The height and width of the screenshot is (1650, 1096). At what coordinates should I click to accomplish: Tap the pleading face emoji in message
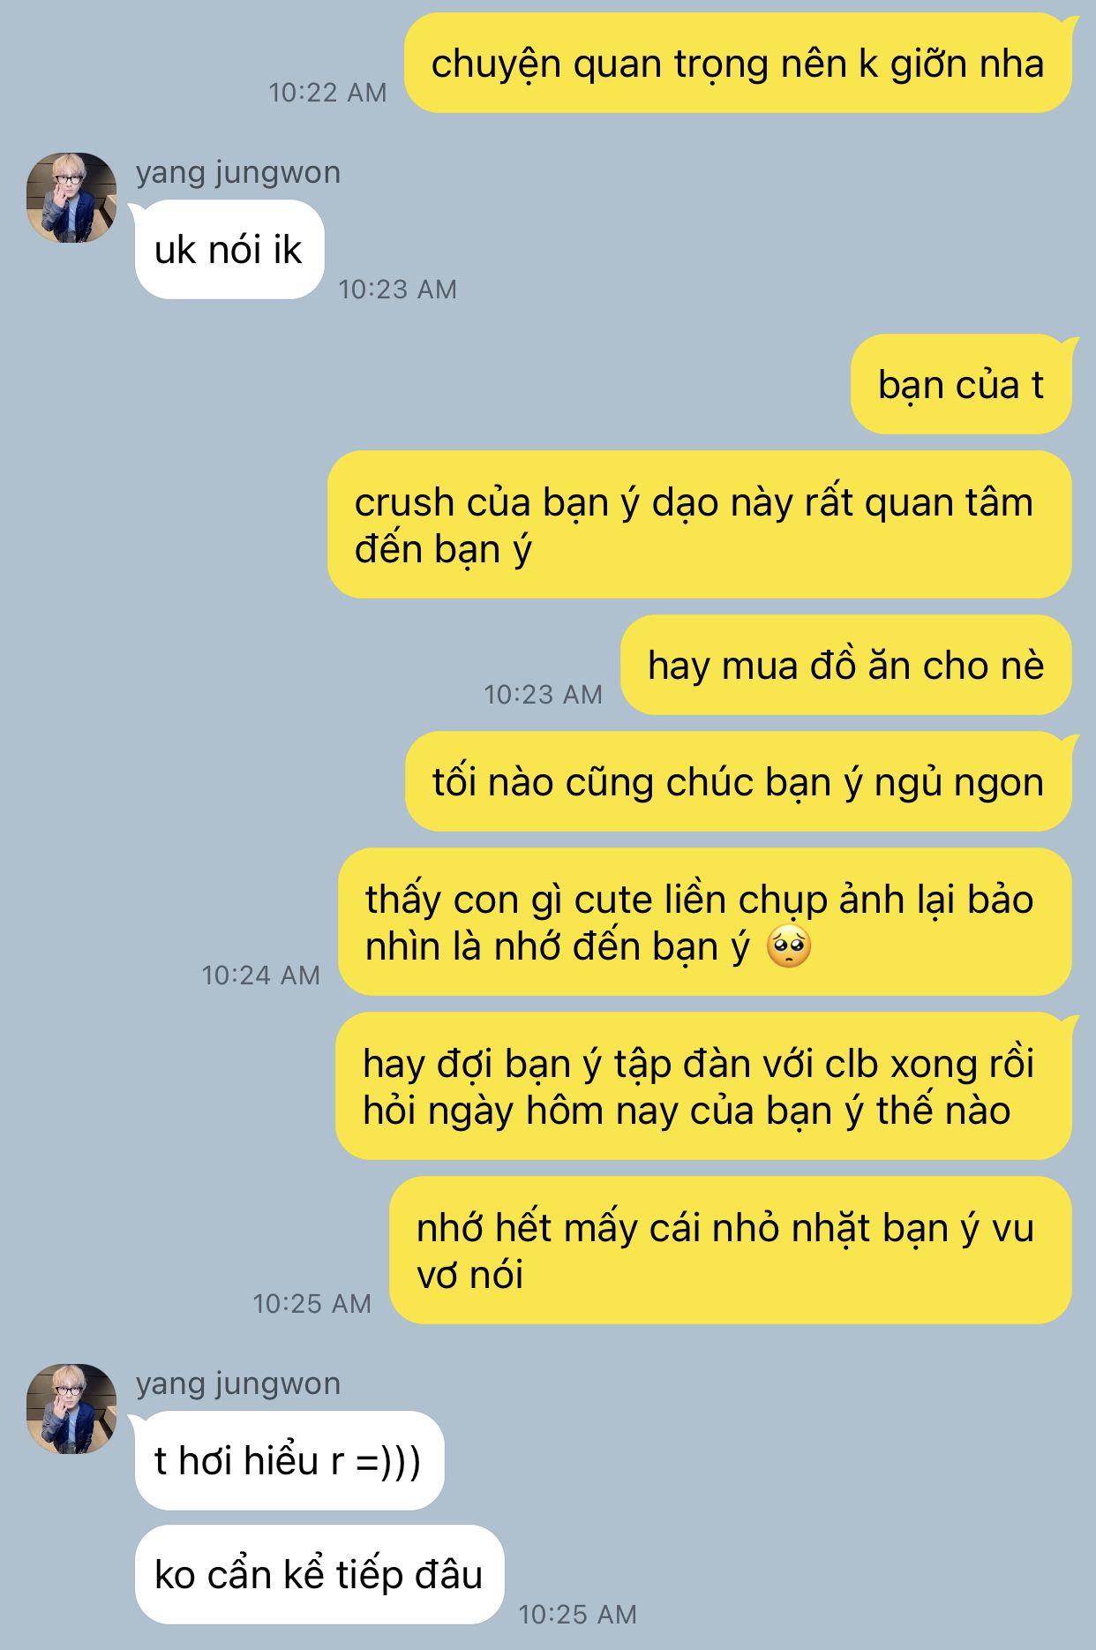tap(789, 947)
